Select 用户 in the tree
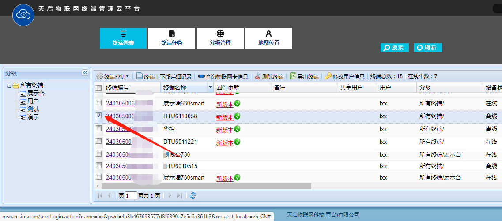The width and height of the screenshot is (502, 221). (33, 101)
